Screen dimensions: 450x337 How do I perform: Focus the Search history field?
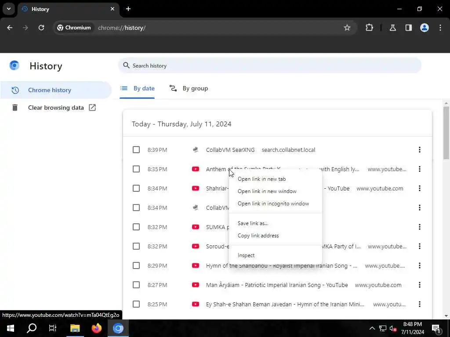tap(269, 66)
